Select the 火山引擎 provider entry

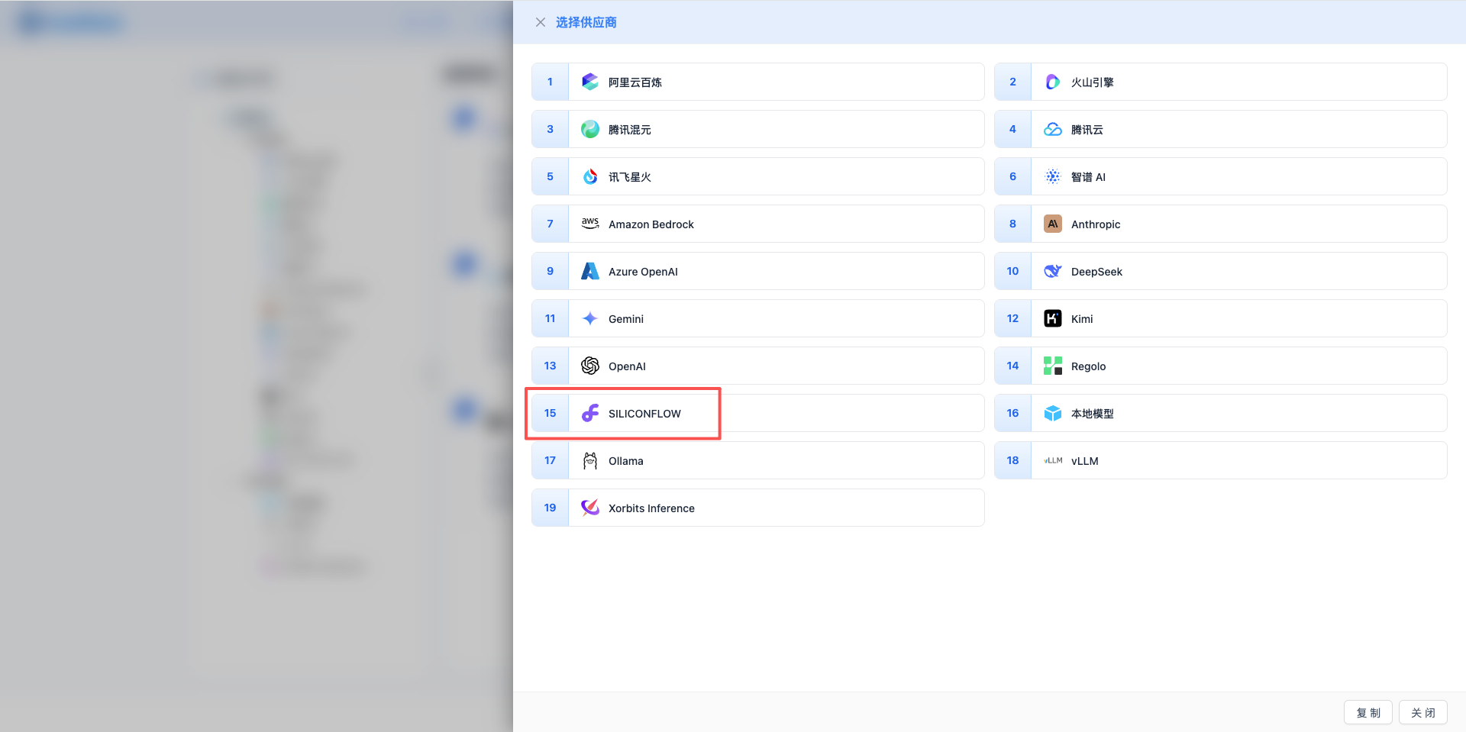[x=1219, y=82]
